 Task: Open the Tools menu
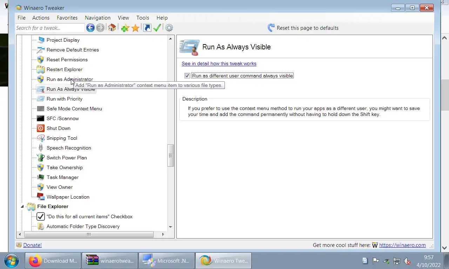pyautogui.click(x=143, y=18)
